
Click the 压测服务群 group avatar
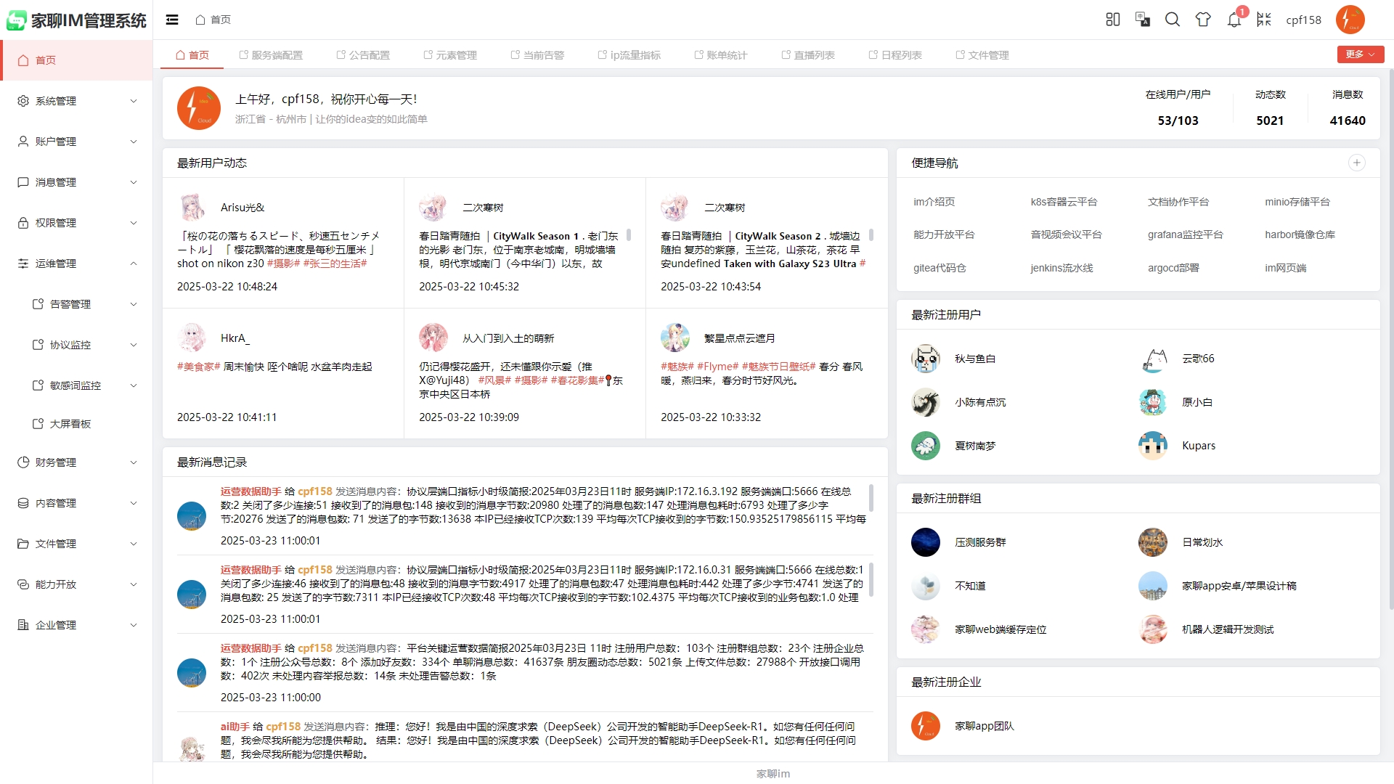[925, 542]
